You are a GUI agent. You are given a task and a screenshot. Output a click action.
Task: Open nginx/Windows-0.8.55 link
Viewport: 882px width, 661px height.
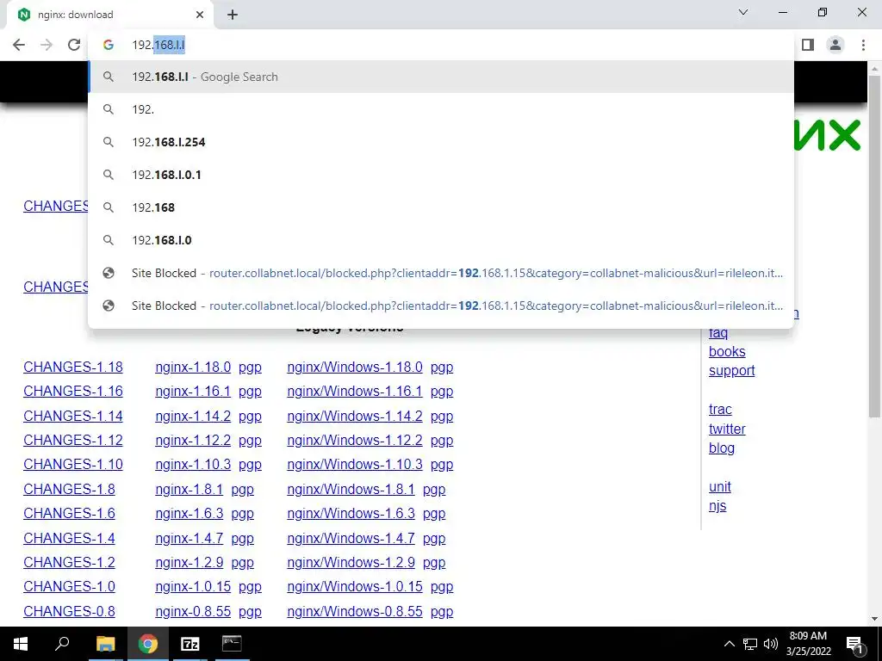(355, 611)
